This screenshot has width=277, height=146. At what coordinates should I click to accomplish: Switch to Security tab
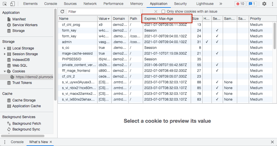click(x=180, y=4)
